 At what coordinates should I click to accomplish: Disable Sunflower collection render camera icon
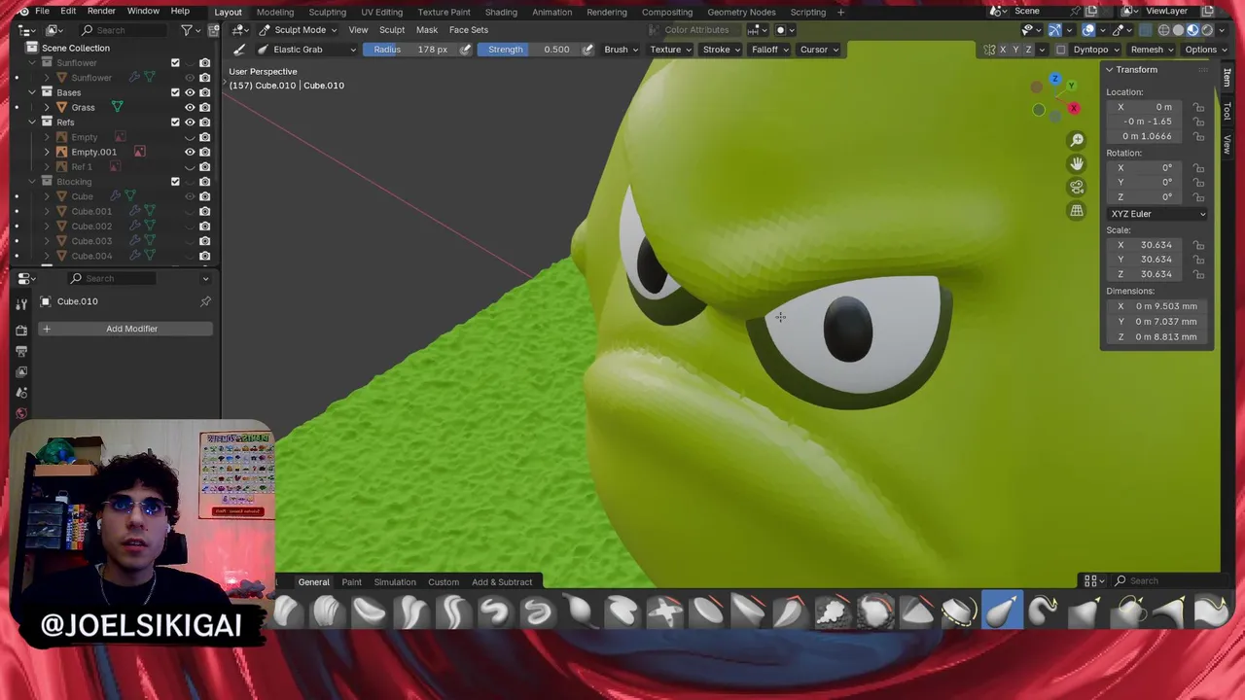(204, 63)
